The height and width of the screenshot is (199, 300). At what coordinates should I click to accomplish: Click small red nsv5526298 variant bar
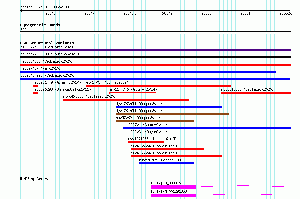pyautogui.click(x=35, y=93)
